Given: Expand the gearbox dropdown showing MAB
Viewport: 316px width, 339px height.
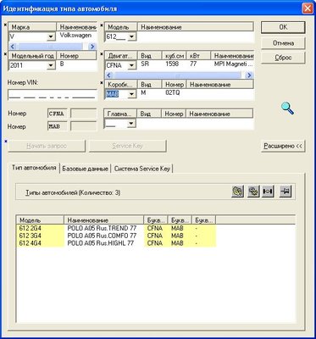Looking at the screenshot, I should [131, 94].
